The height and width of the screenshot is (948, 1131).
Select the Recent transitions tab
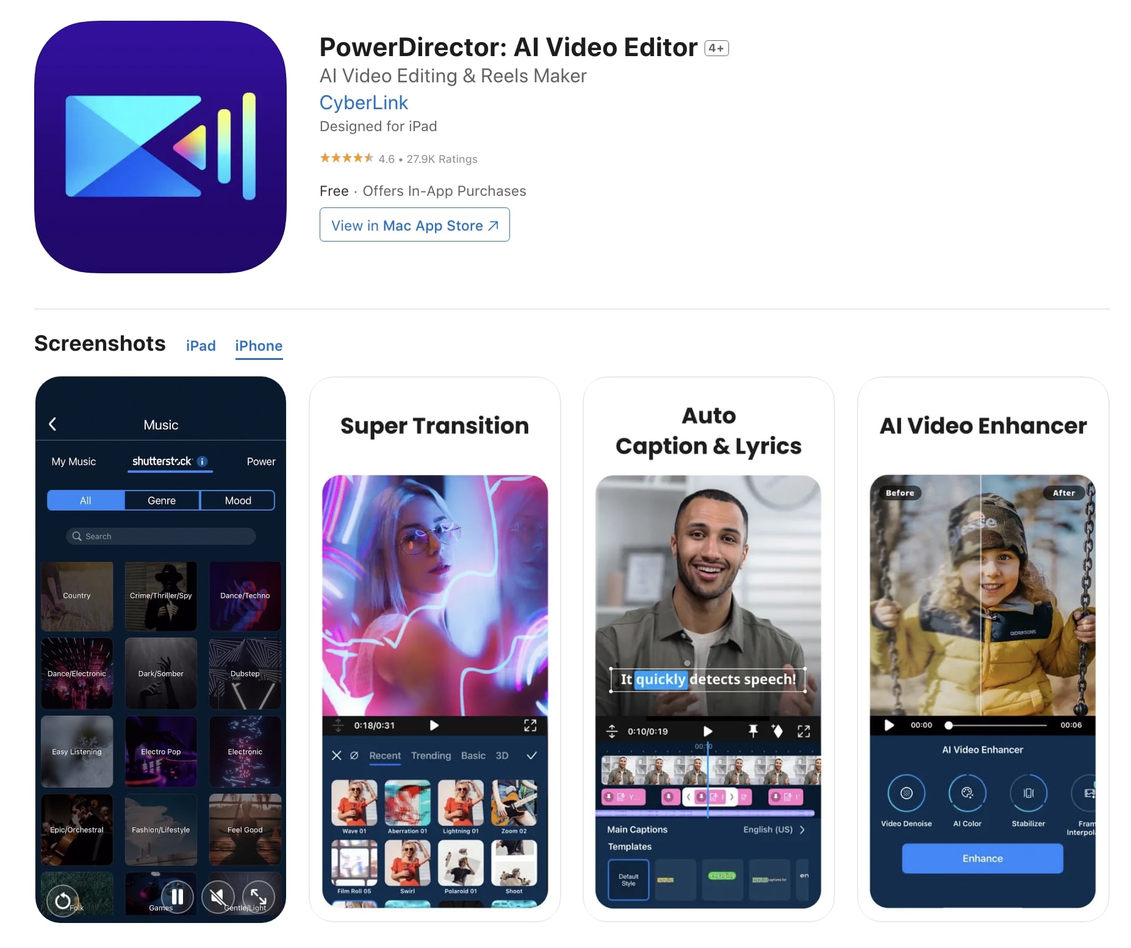click(x=385, y=755)
